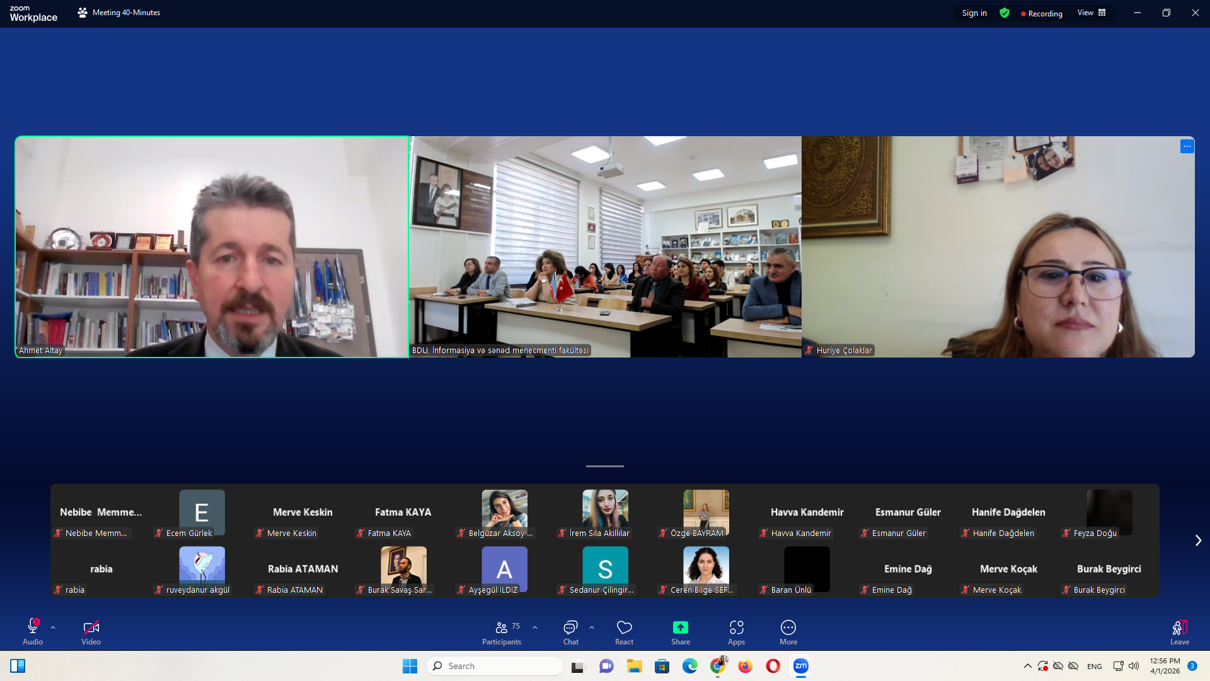This screenshot has height=681, width=1210.
Task: Click the React heart icon
Action: coord(624,632)
